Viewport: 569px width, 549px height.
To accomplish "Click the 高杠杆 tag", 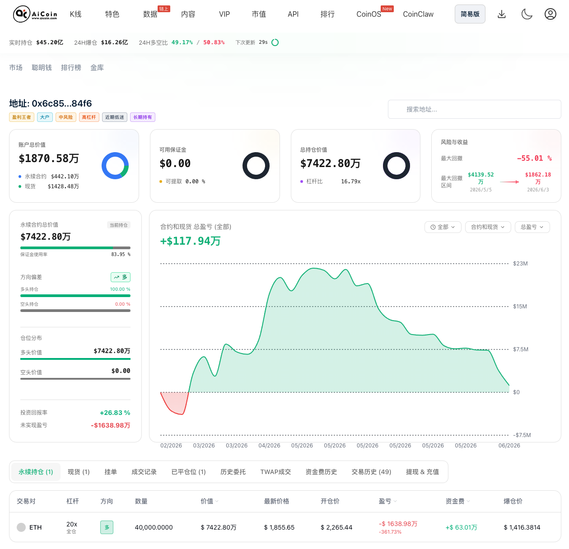I will coord(89,117).
